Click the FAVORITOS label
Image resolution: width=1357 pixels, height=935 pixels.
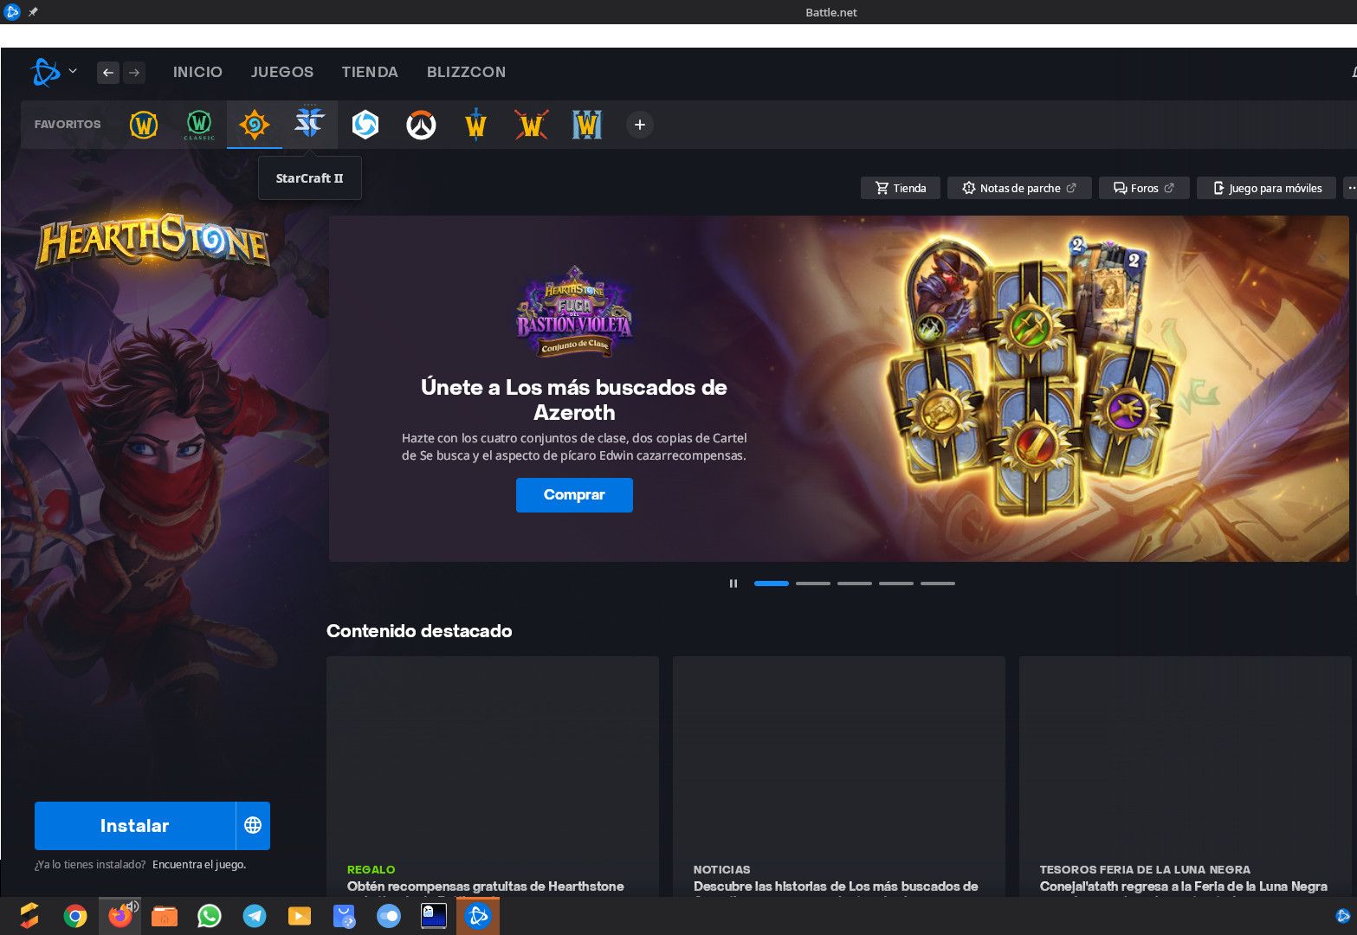click(x=68, y=125)
